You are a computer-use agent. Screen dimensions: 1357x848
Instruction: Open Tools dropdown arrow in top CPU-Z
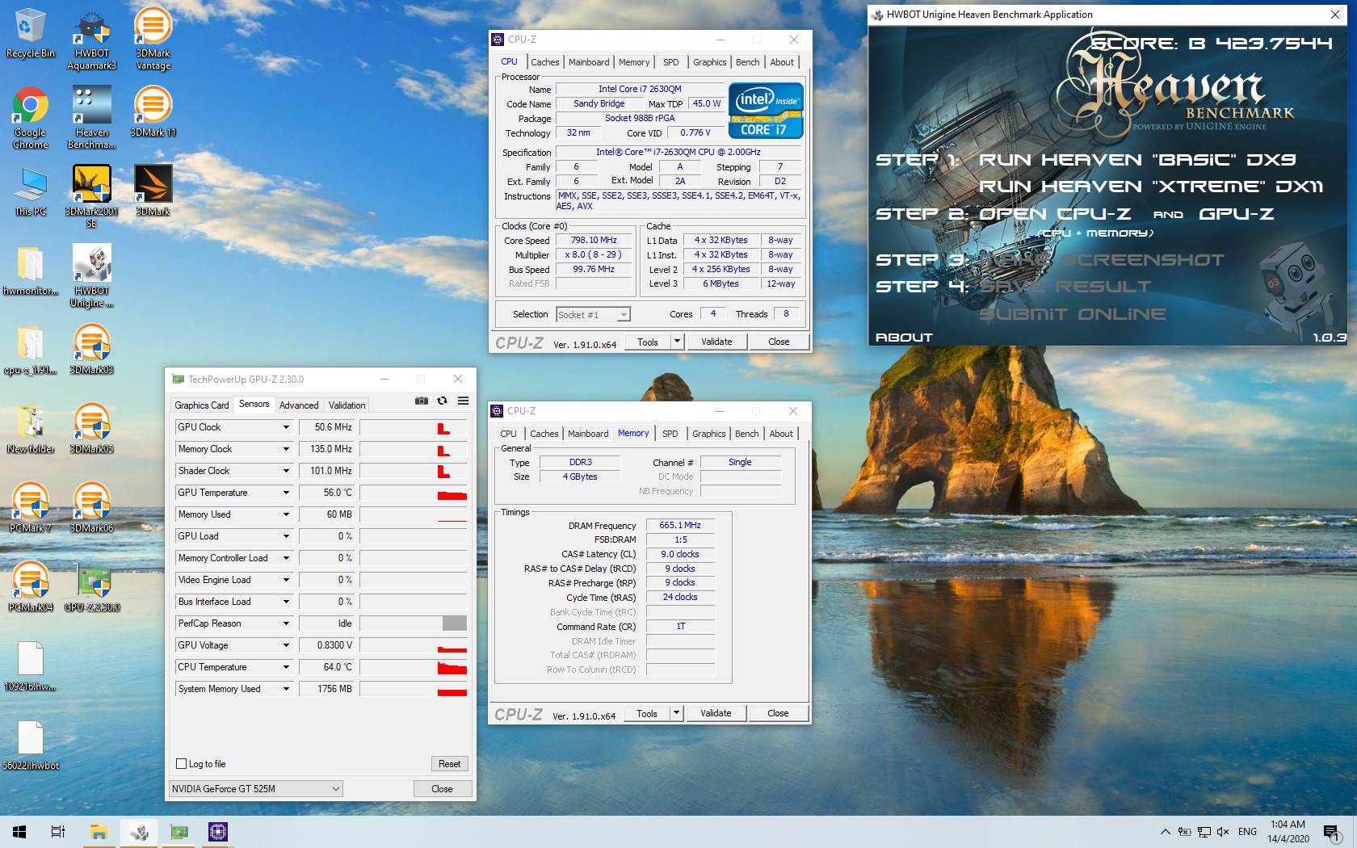[677, 342]
